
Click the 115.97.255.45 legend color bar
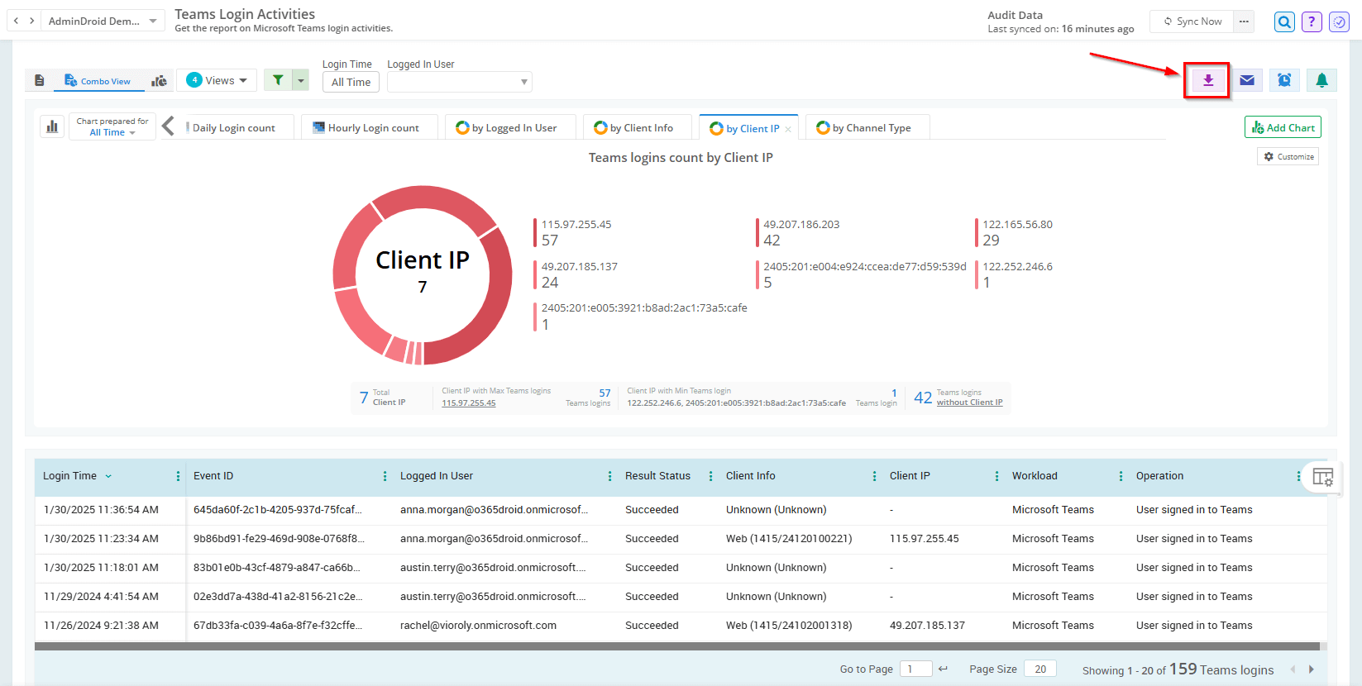(x=535, y=232)
